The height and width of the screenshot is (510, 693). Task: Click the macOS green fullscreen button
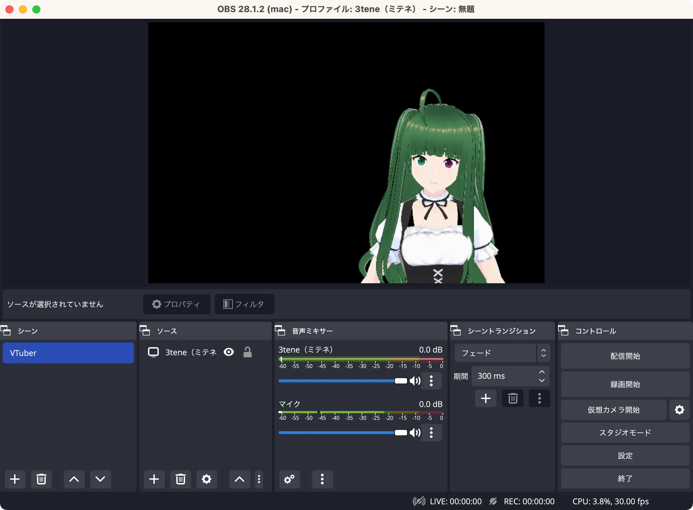36,9
